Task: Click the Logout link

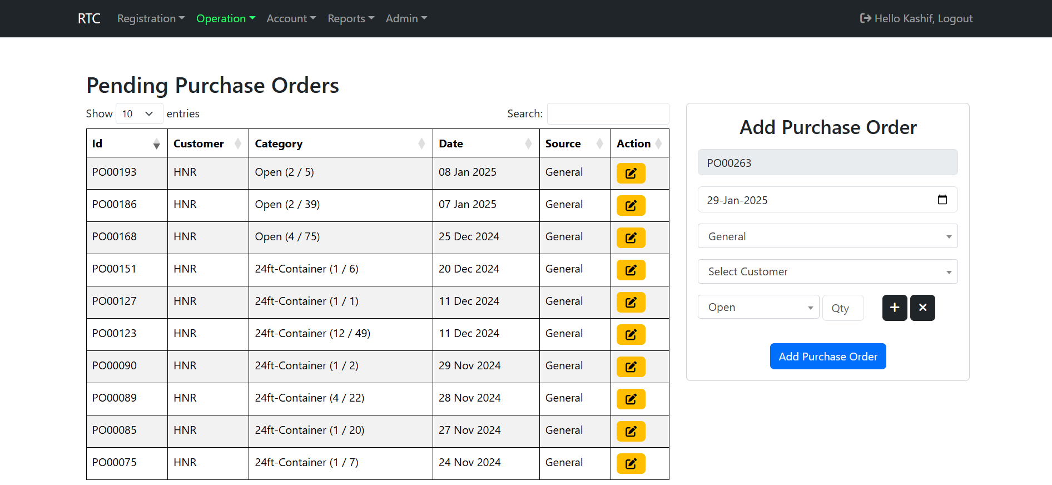Action: [955, 18]
